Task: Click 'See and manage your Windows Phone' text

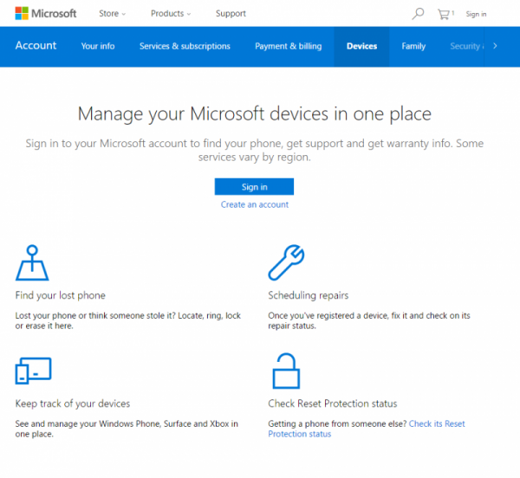Action: (x=127, y=429)
